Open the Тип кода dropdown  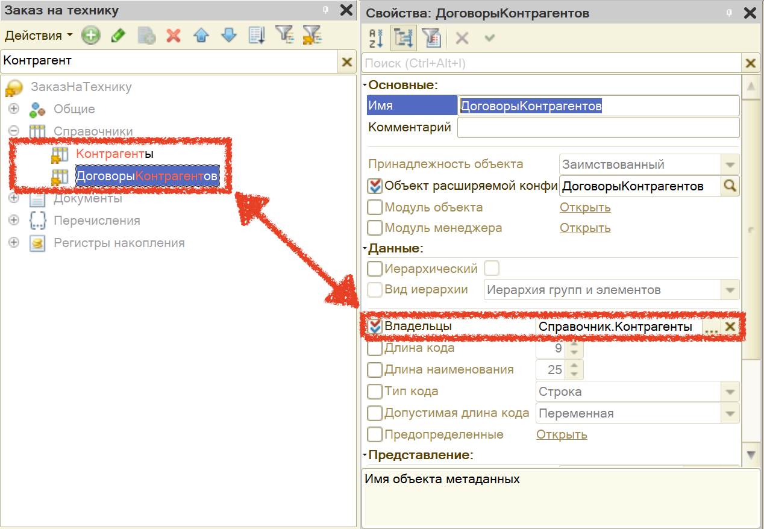pos(730,392)
